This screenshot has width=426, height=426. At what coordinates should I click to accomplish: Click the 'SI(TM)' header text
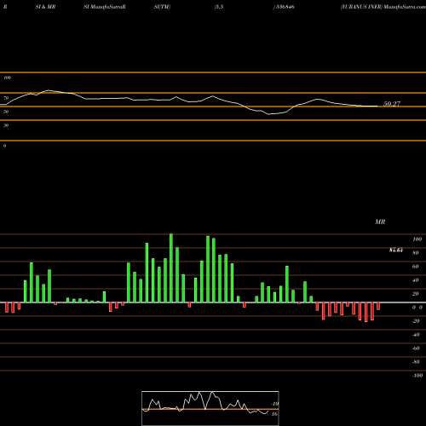pyautogui.click(x=162, y=7)
